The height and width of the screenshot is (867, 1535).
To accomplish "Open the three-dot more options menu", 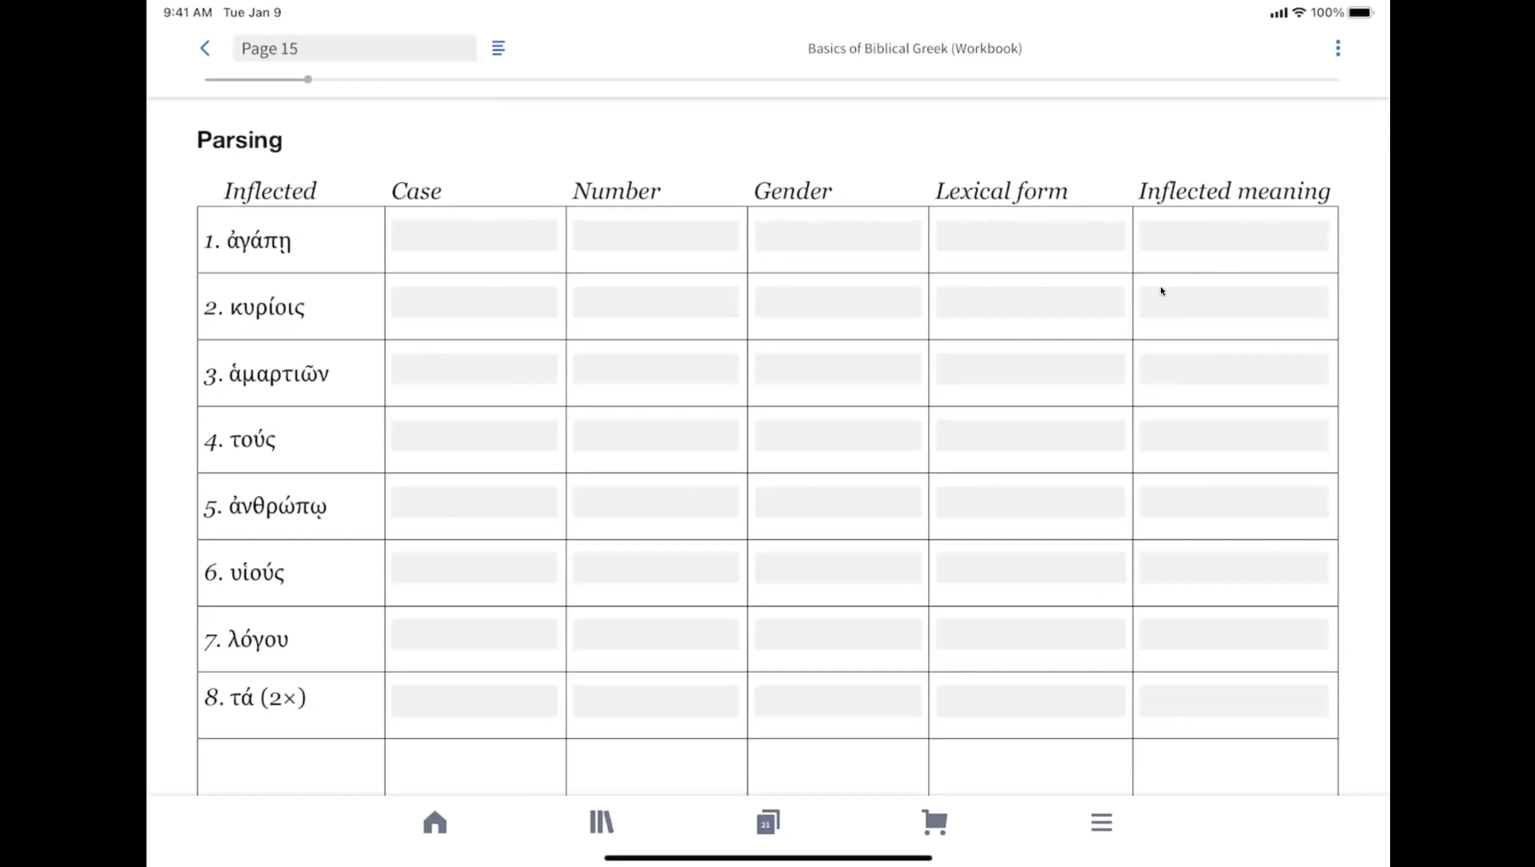I will (1338, 49).
